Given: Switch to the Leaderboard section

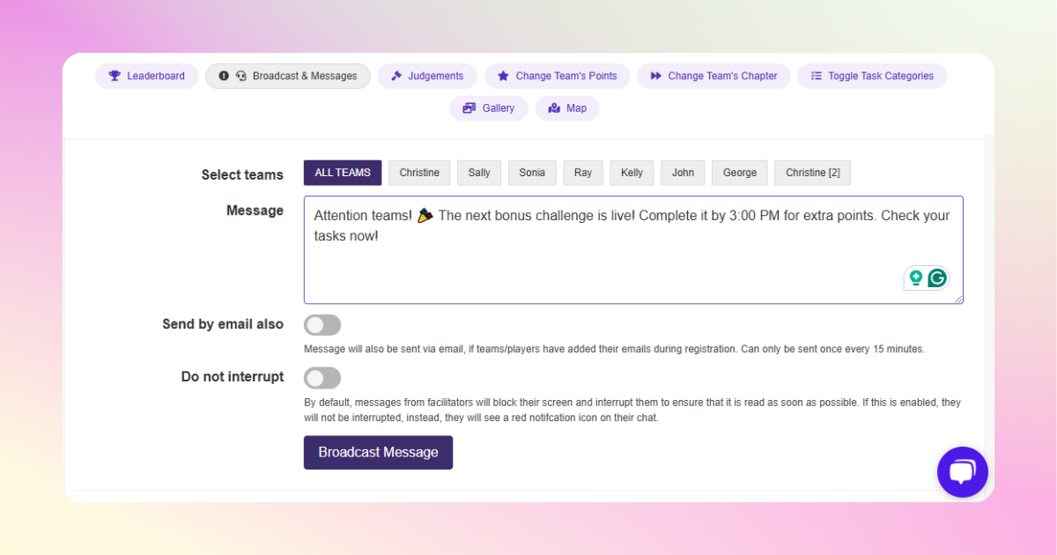Looking at the screenshot, I should (146, 76).
